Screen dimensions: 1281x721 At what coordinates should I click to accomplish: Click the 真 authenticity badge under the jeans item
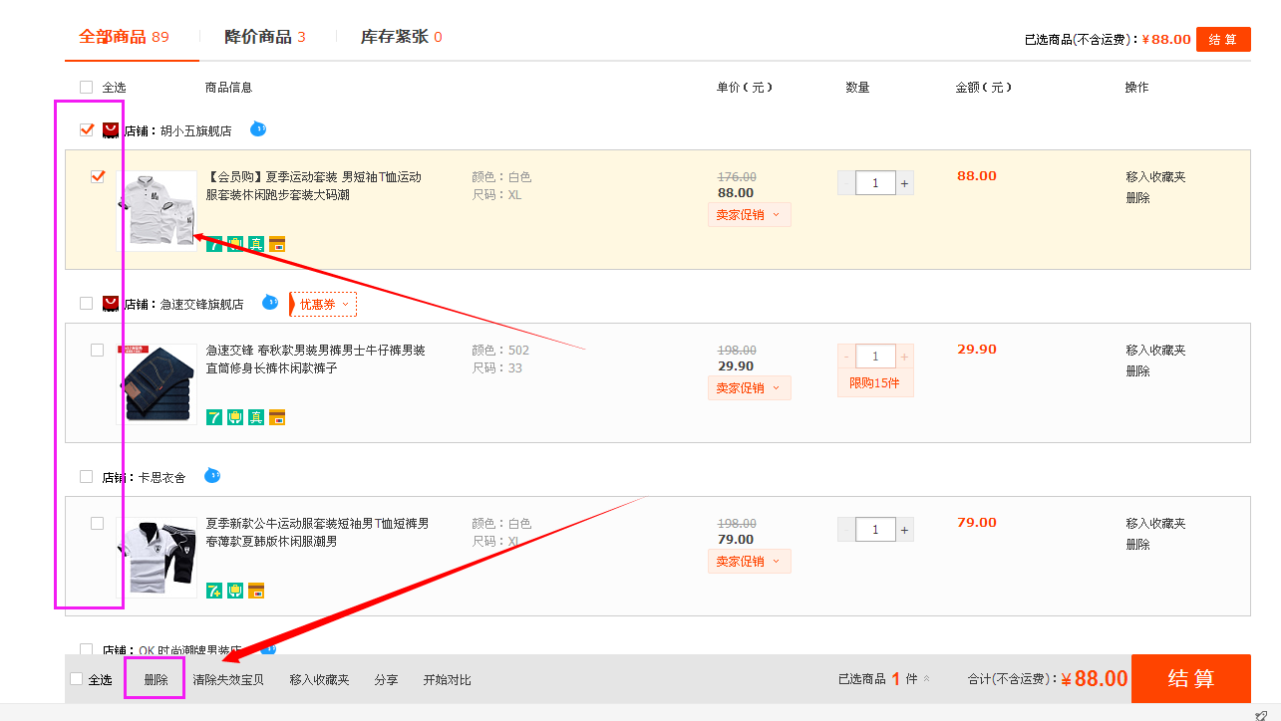pyautogui.click(x=255, y=416)
